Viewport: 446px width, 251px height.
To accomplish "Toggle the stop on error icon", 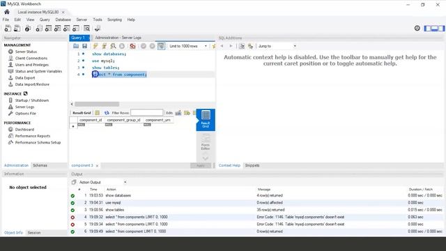I will pyautogui.click(x=132, y=46).
